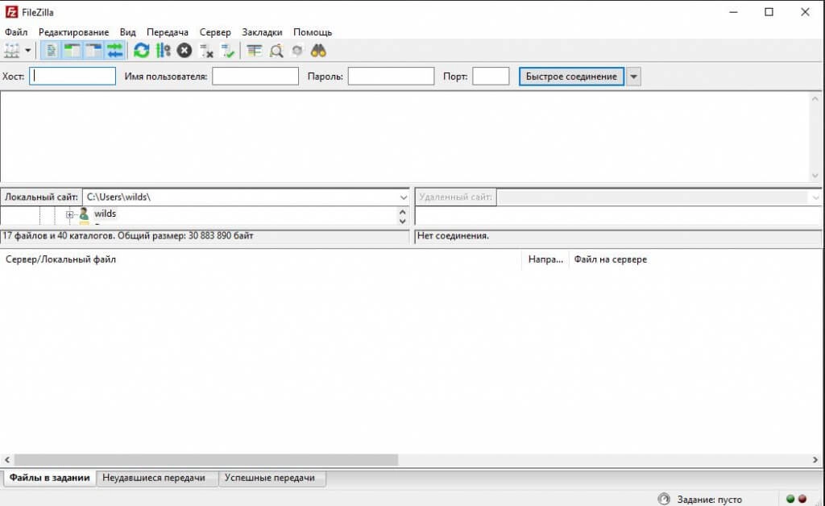Click the Быстрое соединение button
The height and width of the screenshot is (506, 825).
point(571,77)
